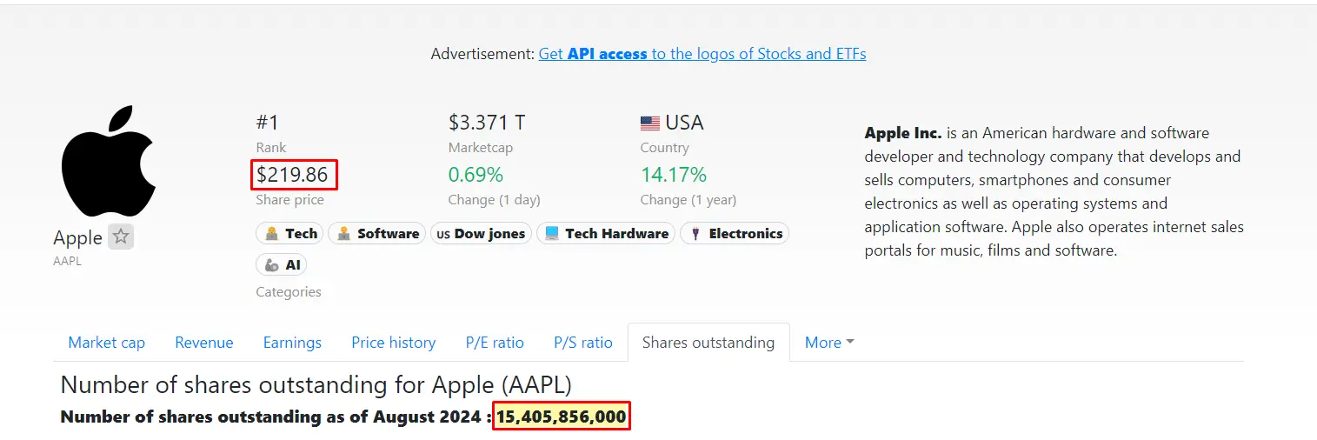Select the P/S ratio tab
The height and width of the screenshot is (440, 1317).
(583, 343)
